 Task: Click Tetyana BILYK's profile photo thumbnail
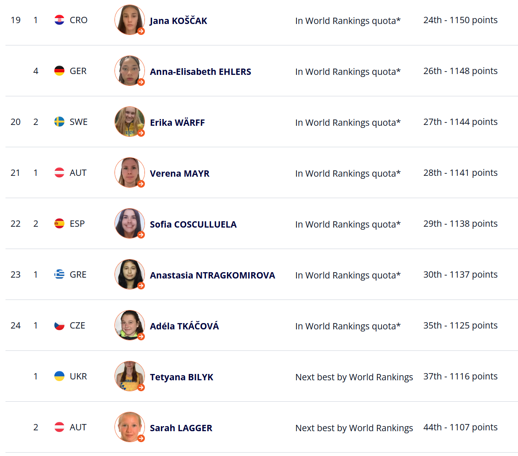(x=130, y=376)
